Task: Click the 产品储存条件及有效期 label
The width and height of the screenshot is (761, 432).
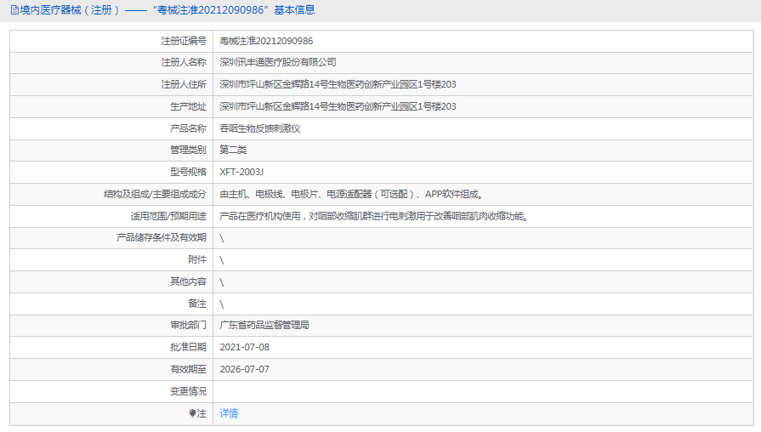Action: (162, 238)
